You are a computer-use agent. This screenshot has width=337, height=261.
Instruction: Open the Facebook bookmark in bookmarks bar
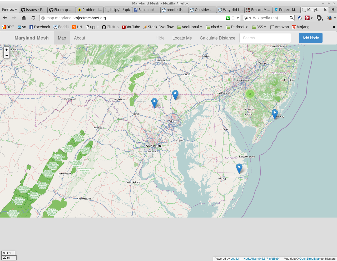[40, 27]
